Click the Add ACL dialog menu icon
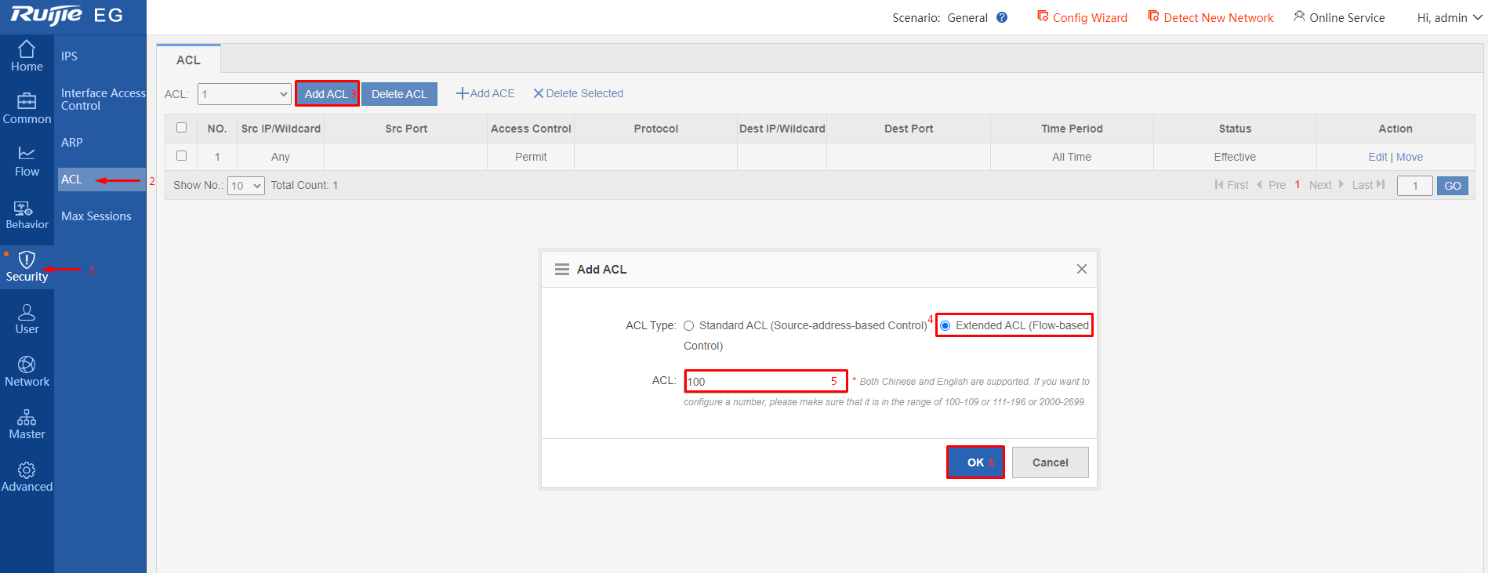 point(562,269)
